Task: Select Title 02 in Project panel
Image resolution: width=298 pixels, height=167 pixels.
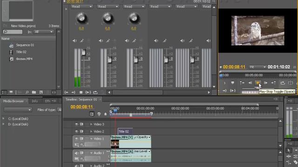Action: (21, 52)
